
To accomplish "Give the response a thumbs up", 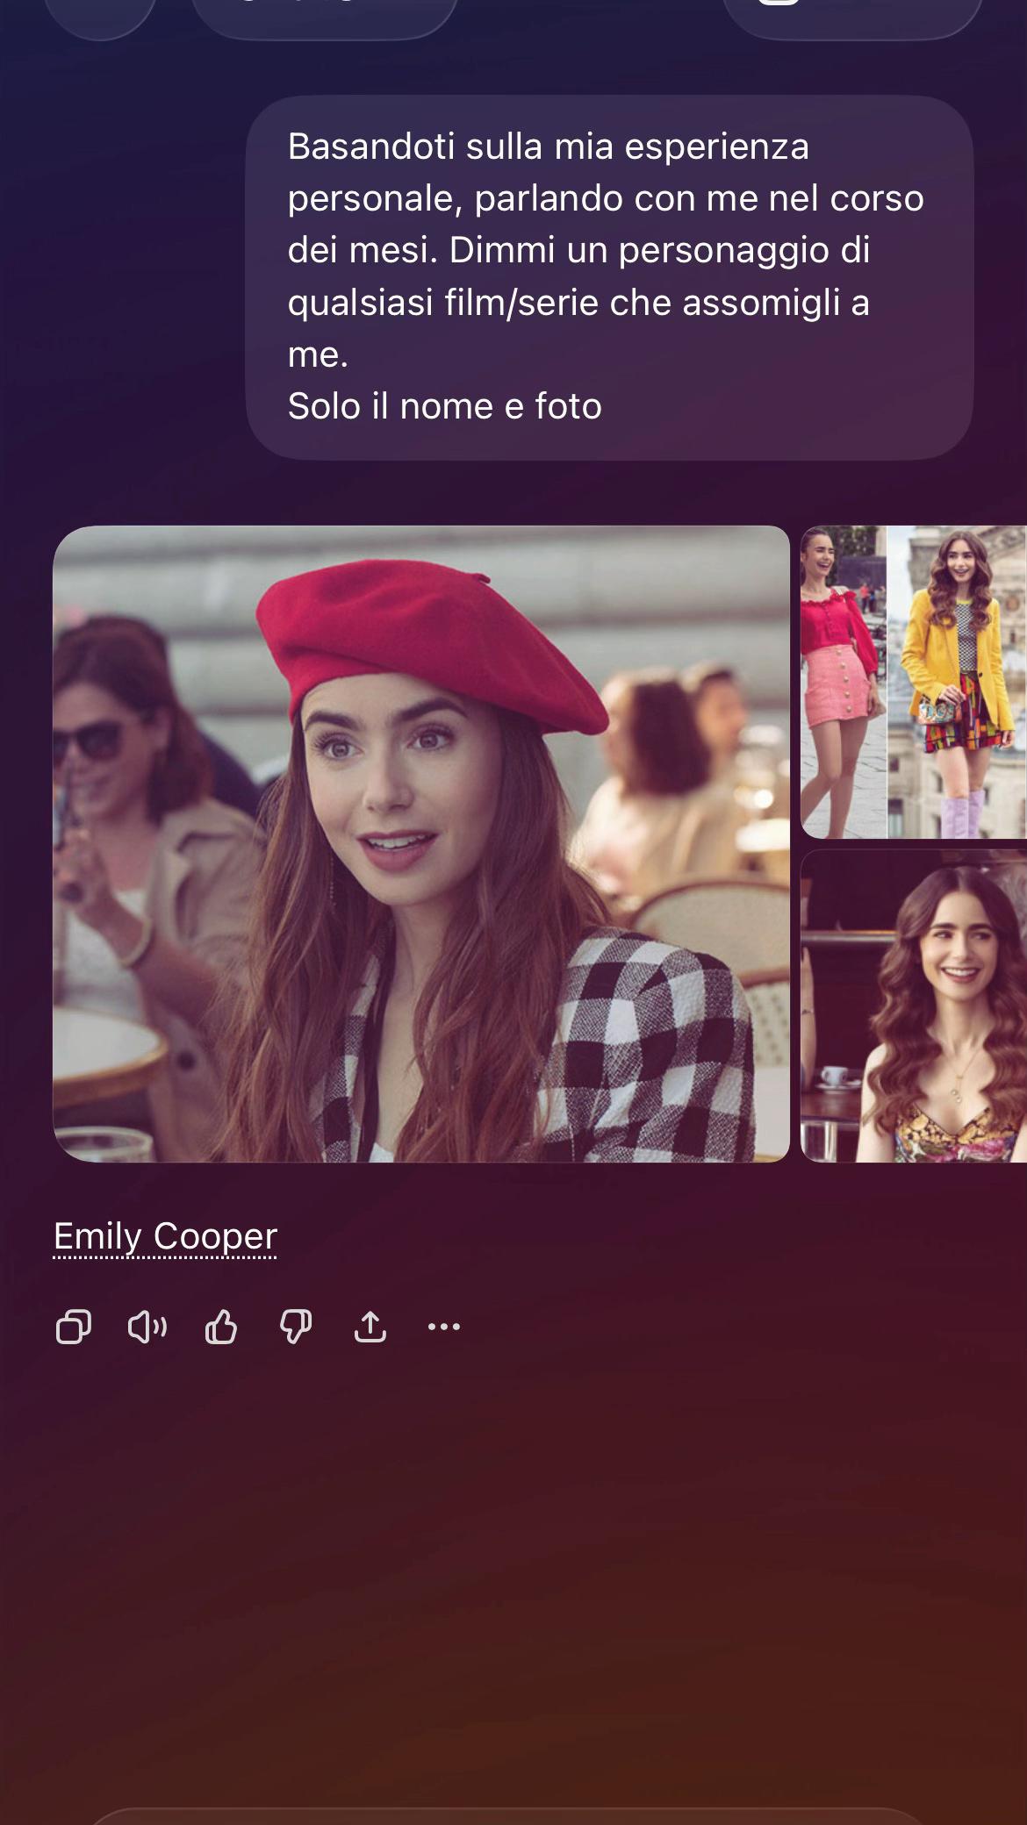I will (x=221, y=1327).
